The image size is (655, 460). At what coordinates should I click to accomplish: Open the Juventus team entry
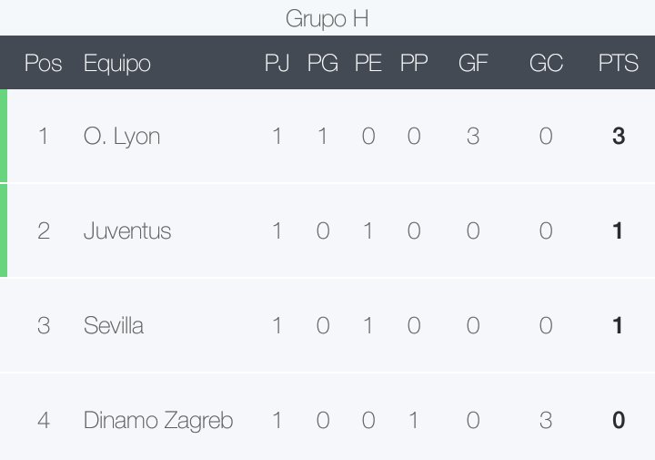(x=127, y=230)
